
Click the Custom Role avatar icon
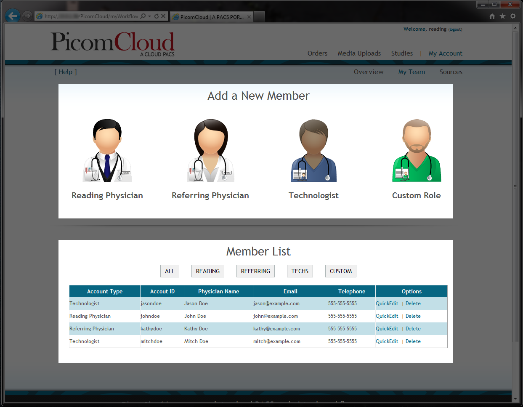coord(417,150)
